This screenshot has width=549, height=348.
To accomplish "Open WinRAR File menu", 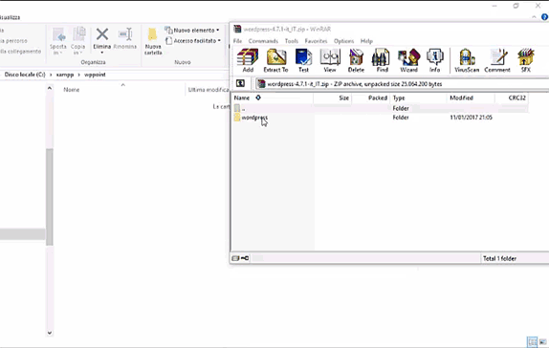I will tap(238, 41).
